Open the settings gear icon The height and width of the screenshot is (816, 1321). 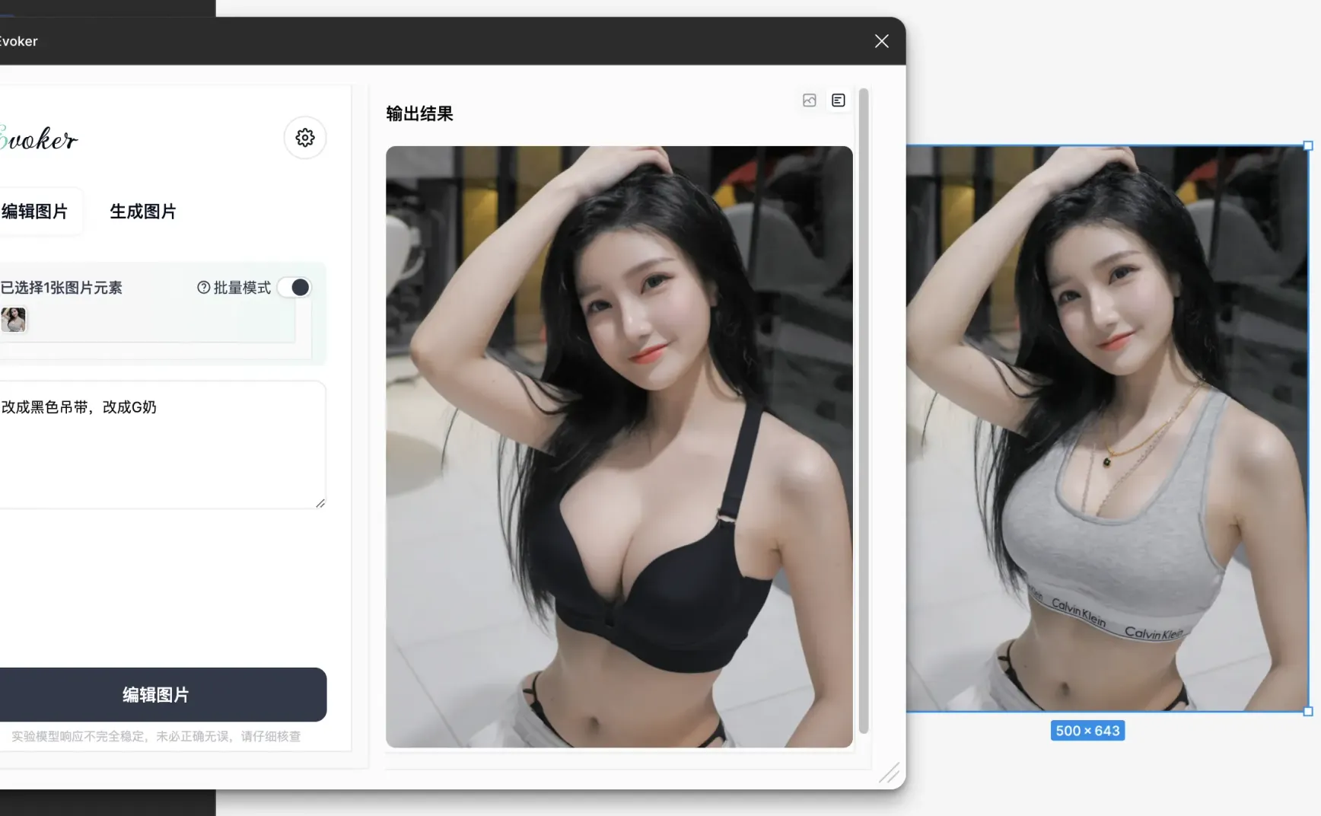[x=305, y=138]
